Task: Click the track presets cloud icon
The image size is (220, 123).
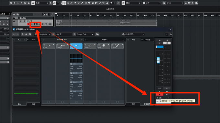Action: [x=18, y=14]
